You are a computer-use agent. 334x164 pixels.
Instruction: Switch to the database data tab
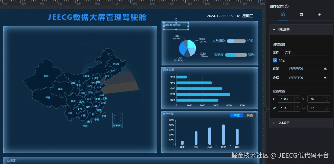301,14
